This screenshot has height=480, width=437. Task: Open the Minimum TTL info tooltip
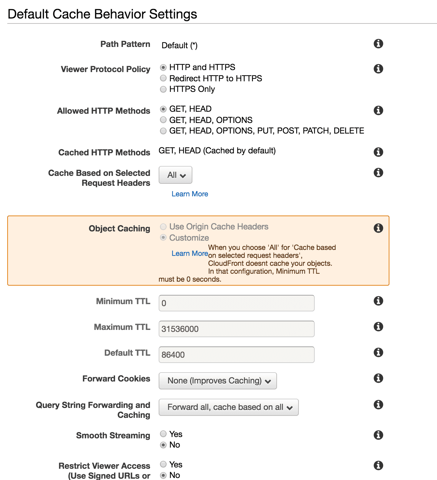(378, 300)
